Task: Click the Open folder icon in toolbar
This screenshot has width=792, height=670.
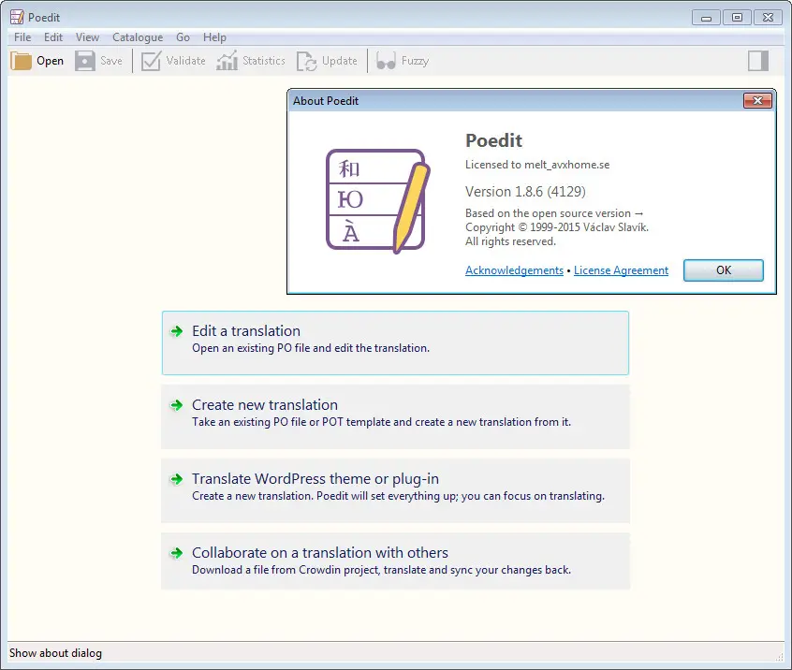Action: [22, 61]
